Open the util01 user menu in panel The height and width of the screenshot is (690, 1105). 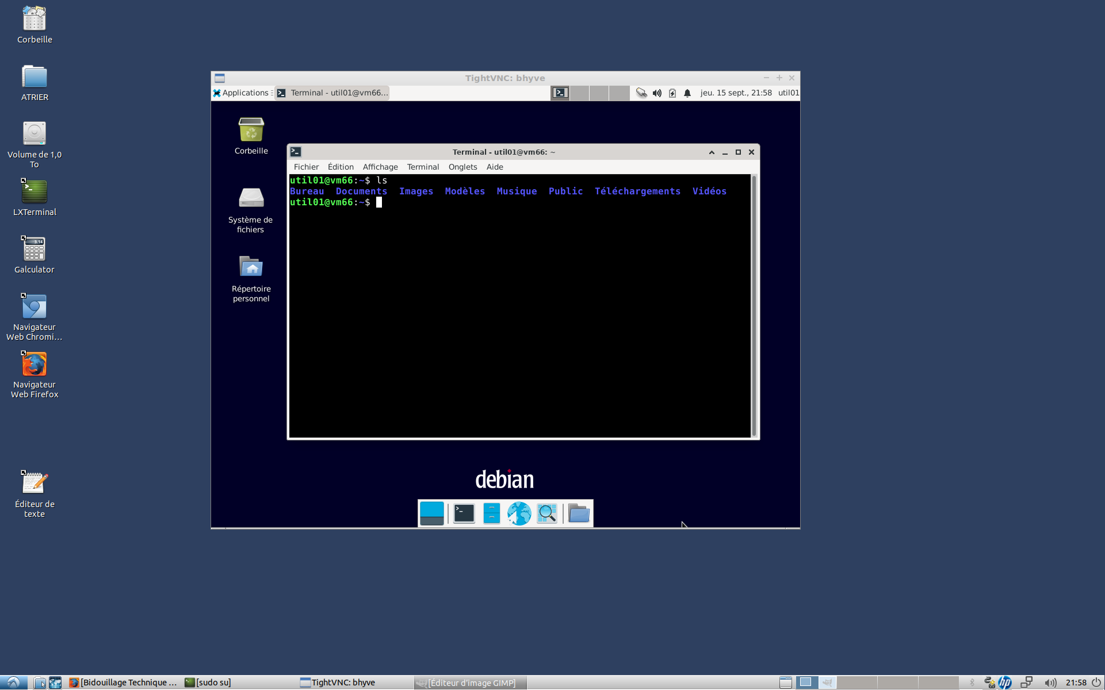pyautogui.click(x=788, y=93)
